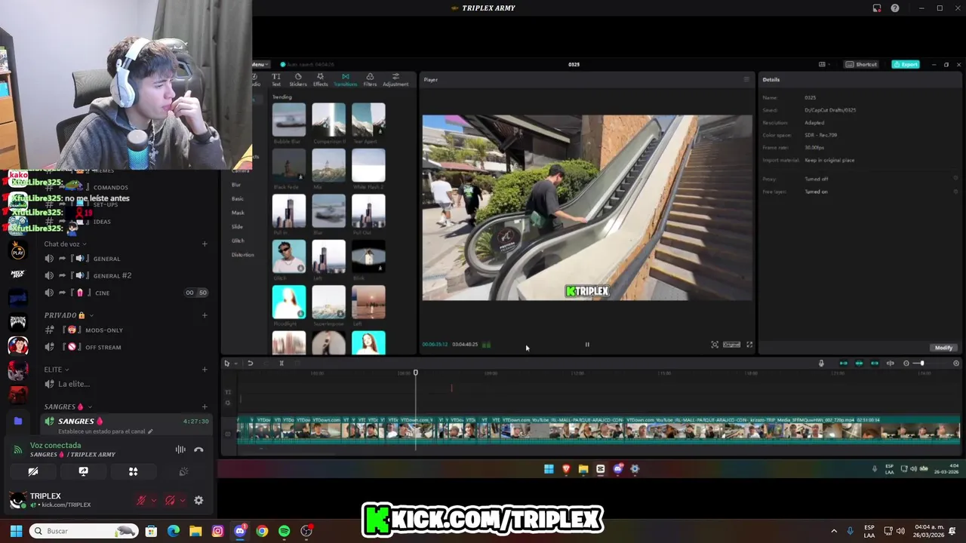Open Discord activities launcher button
Image resolution: width=966 pixels, height=543 pixels.
point(133,472)
